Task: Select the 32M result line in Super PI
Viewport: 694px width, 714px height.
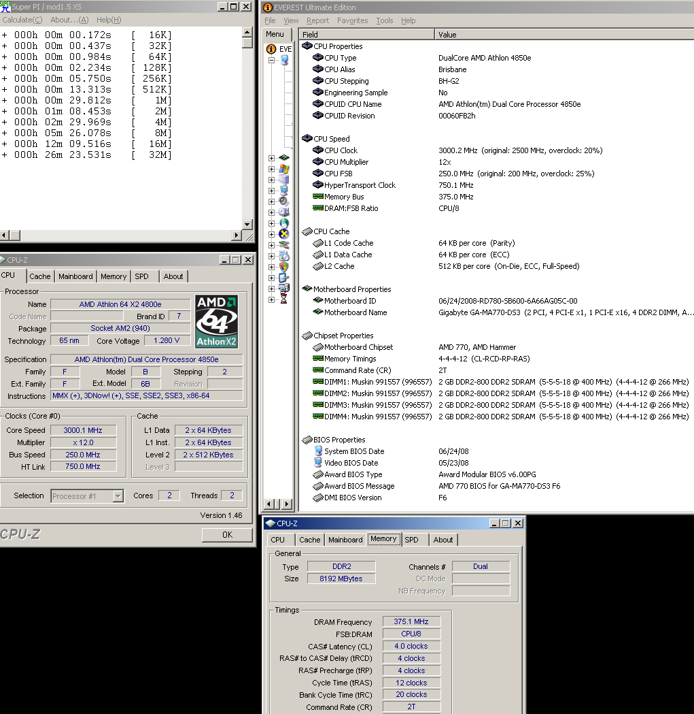Action: pyautogui.click(x=87, y=155)
